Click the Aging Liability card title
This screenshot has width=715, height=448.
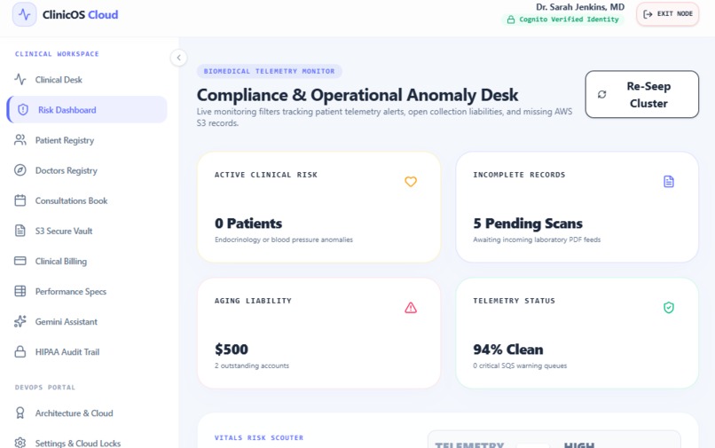(253, 301)
